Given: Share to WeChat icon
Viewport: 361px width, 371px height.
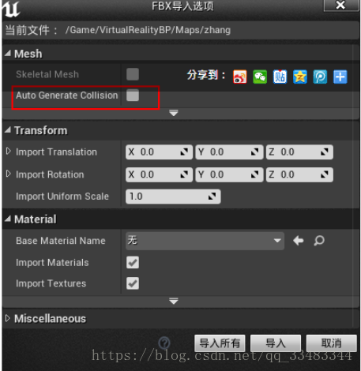Looking at the screenshot, I should coord(260,77).
